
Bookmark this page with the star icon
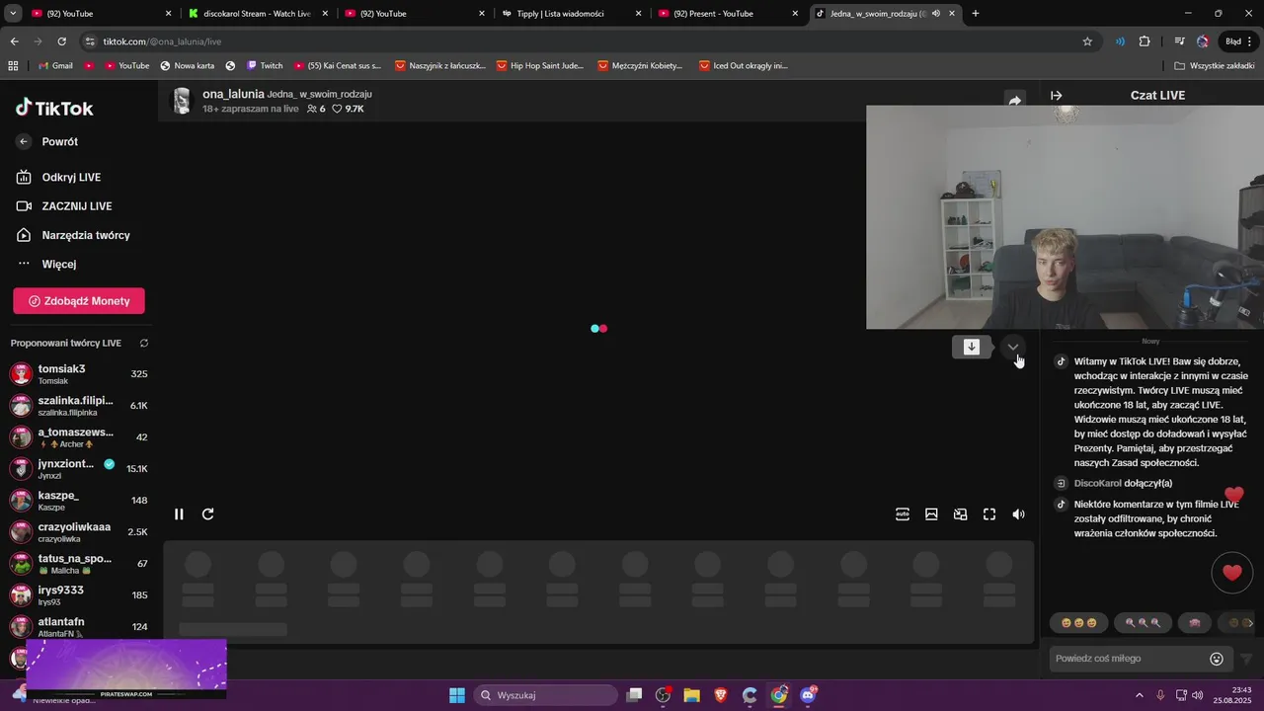pyautogui.click(x=1087, y=41)
